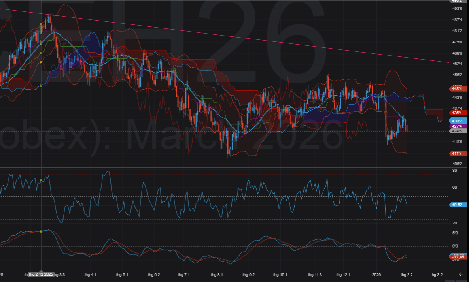Viewport: 469px width, 282px height.
Task: Click the highlighted date label thg 2 12 2025
Action: coord(42,274)
